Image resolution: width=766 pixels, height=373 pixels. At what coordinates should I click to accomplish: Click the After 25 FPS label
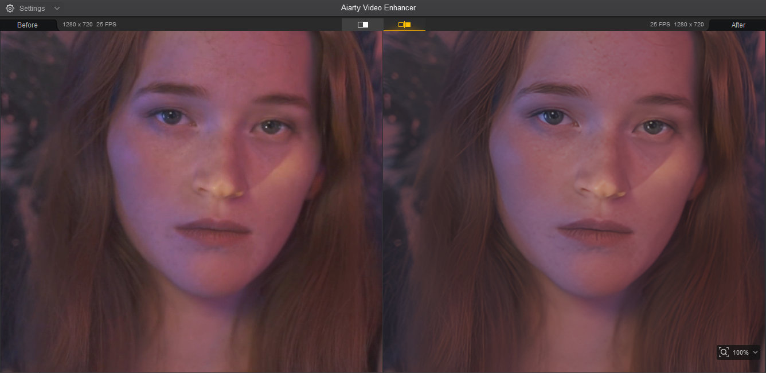[x=660, y=25]
